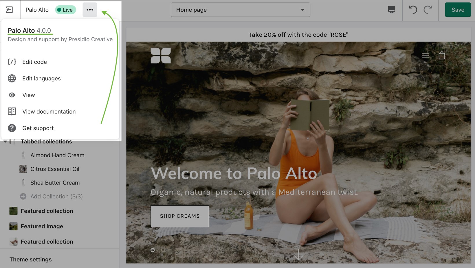Undo the last change
This screenshot has width=475, height=268.
point(413,10)
